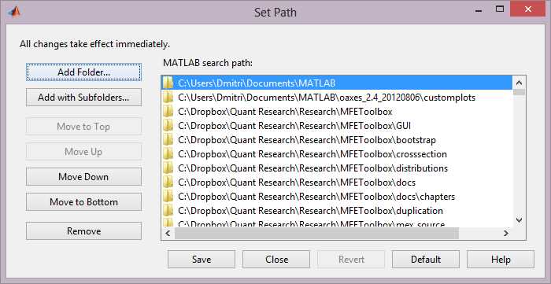Click folder icon next to MFEToolbox\GUI
The height and width of the screenshot is (284, 551).
[x=168, y=125]
